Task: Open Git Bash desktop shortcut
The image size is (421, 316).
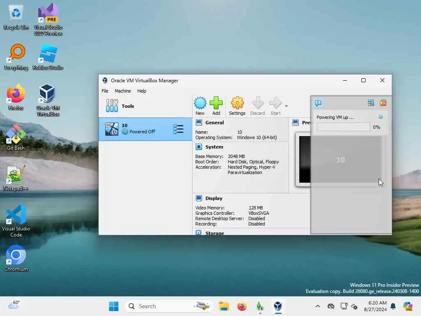Action: point(16,137)
